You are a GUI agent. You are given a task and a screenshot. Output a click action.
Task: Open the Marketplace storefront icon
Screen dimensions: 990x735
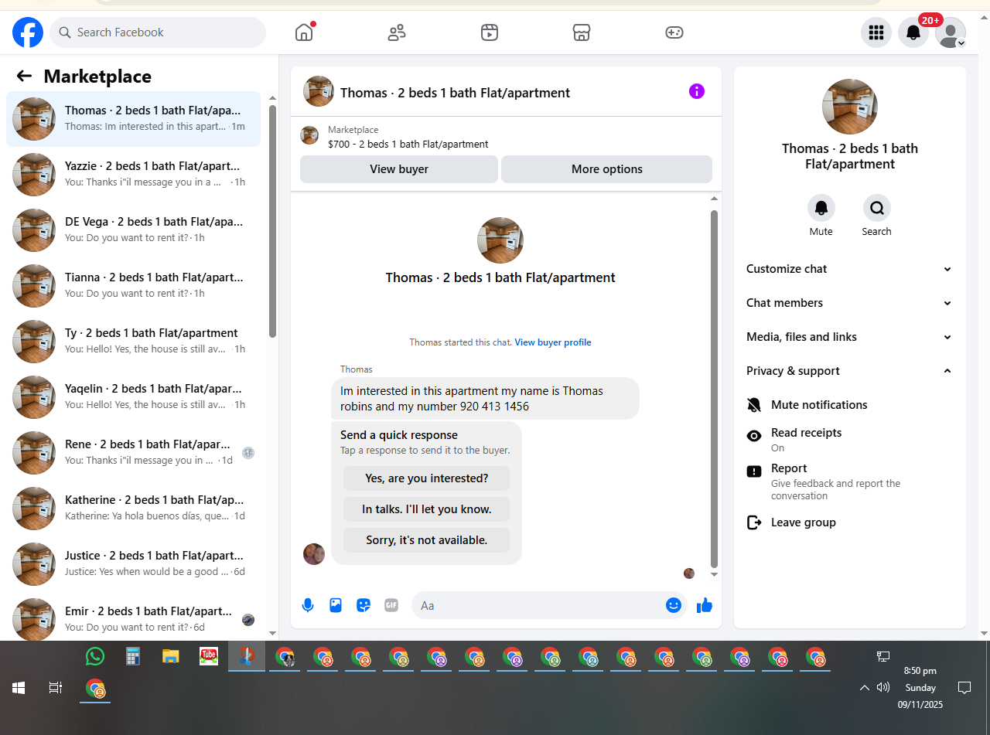(x=582, y=32)
